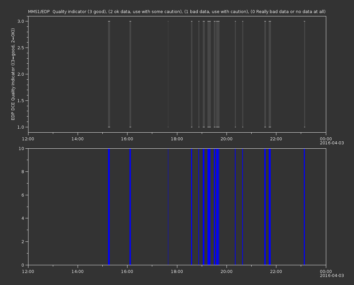The height and width of the screenshot is (285, 354).
Task: Click the widest blue bar cluster after 19:00
Action: 209,207
